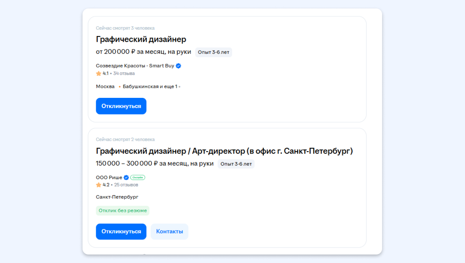Click the star icon beside rating 4.1
Viewport: 465px width, 263px height.
(98, 73)
